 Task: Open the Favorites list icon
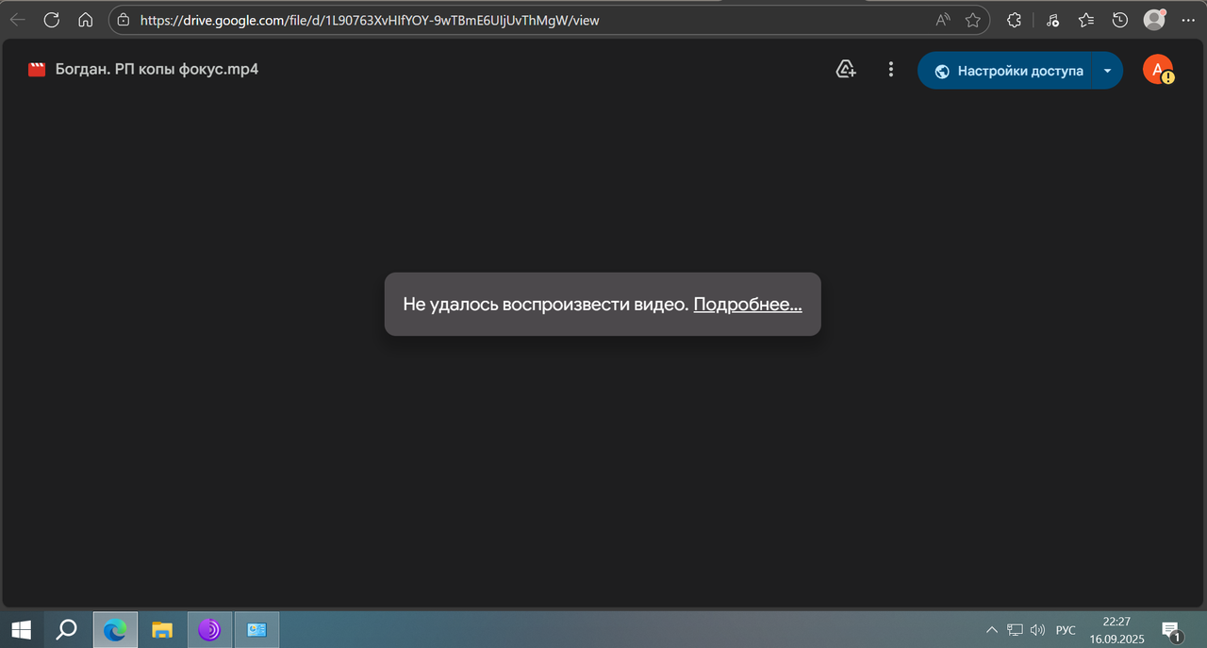click(1086, 20)
